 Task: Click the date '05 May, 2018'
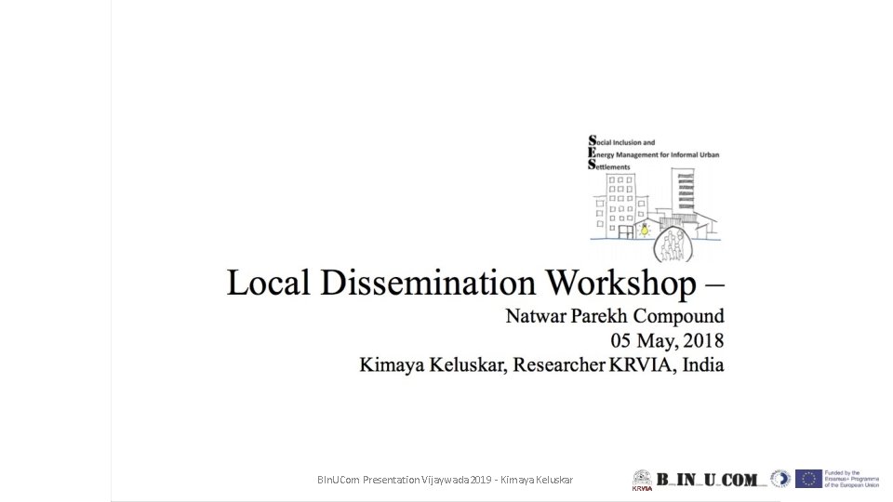(x=667, y=340)
